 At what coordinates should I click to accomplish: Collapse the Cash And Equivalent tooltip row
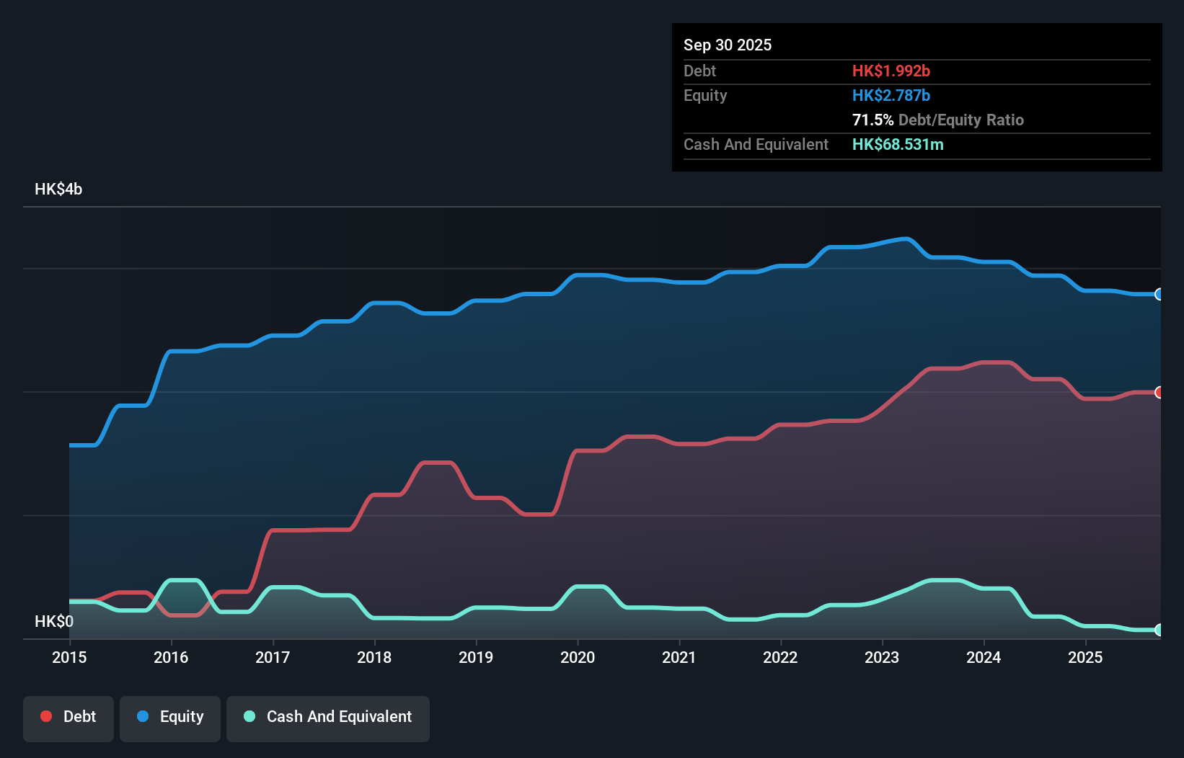pyautogui.click(x=755, y=145)
